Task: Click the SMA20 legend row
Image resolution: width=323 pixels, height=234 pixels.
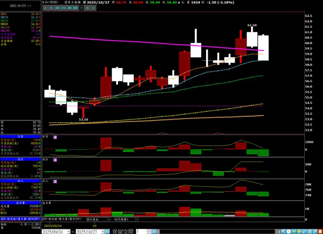Action: click(x=21, y=21)
